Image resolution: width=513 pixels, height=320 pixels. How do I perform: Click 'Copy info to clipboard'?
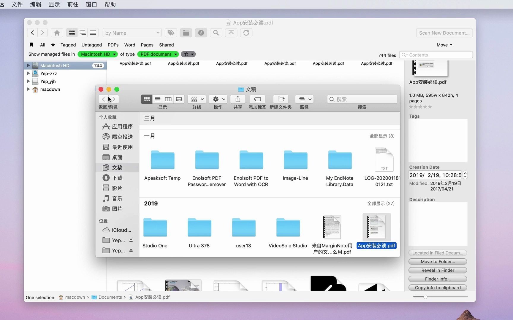coord(438,287)
